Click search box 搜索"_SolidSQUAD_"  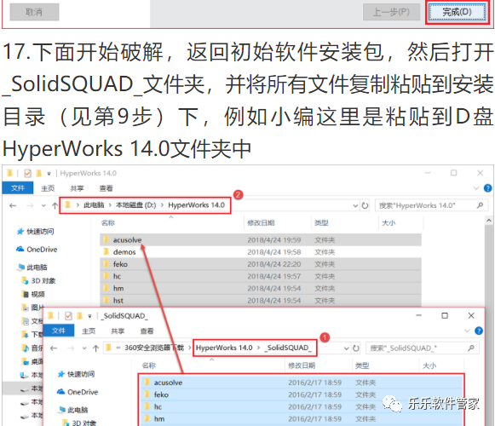(423, 348)
